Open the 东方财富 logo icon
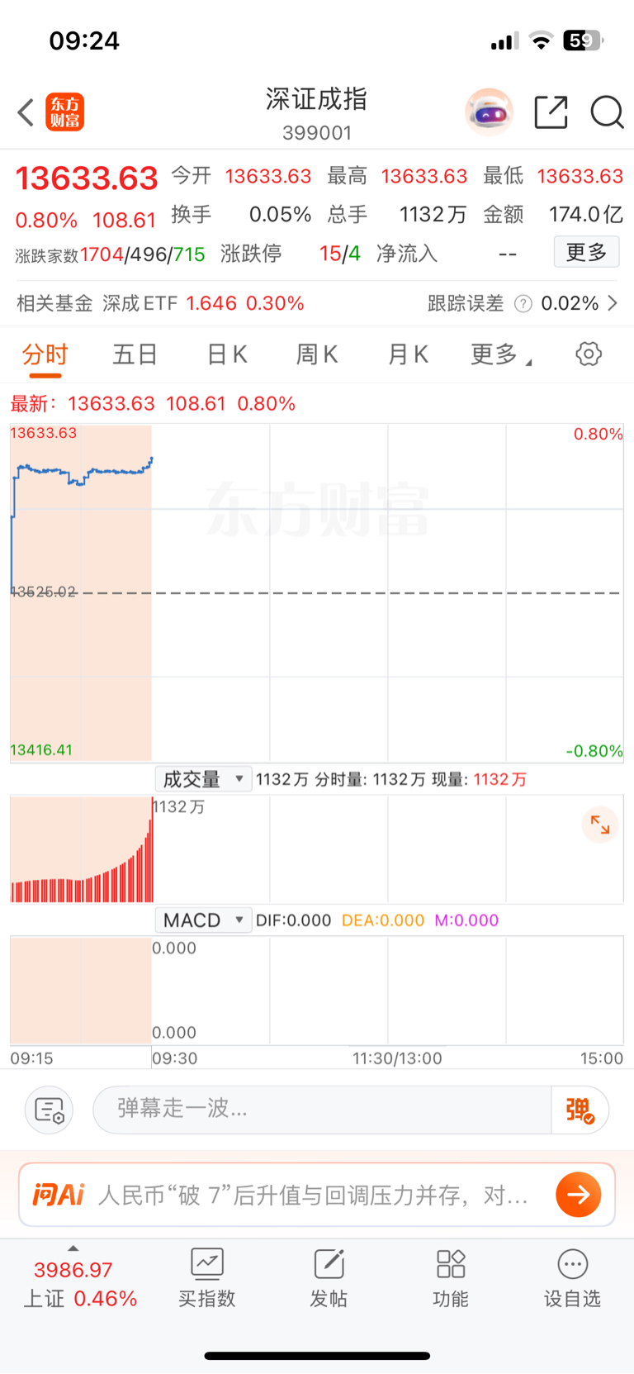Screen dimensions: 634x1374 click(x=64, y=112)
